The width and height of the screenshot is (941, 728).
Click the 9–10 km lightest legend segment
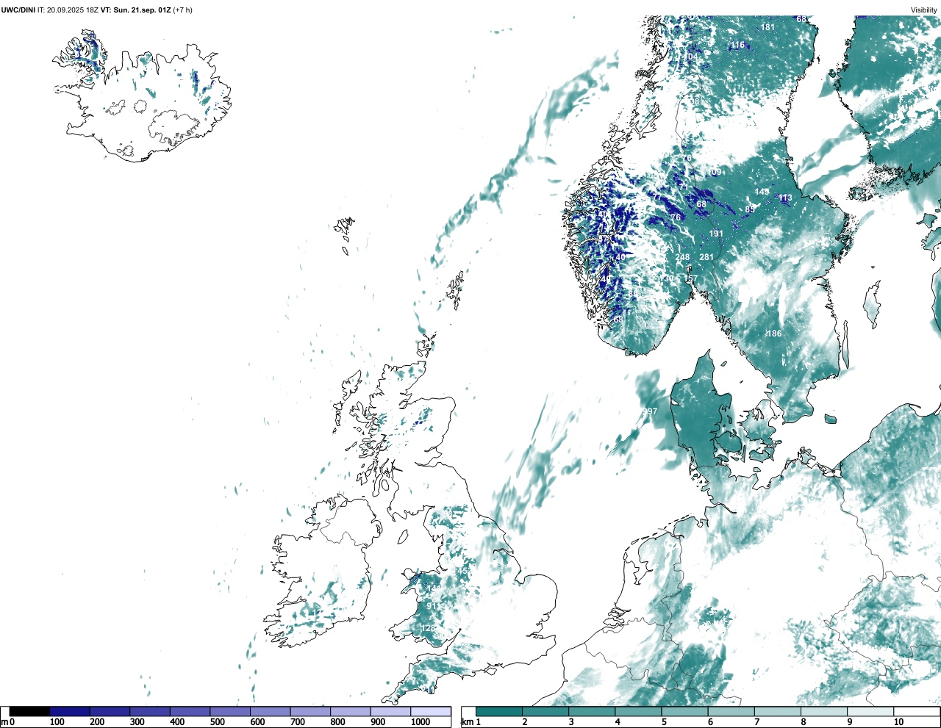coord(870,712)
